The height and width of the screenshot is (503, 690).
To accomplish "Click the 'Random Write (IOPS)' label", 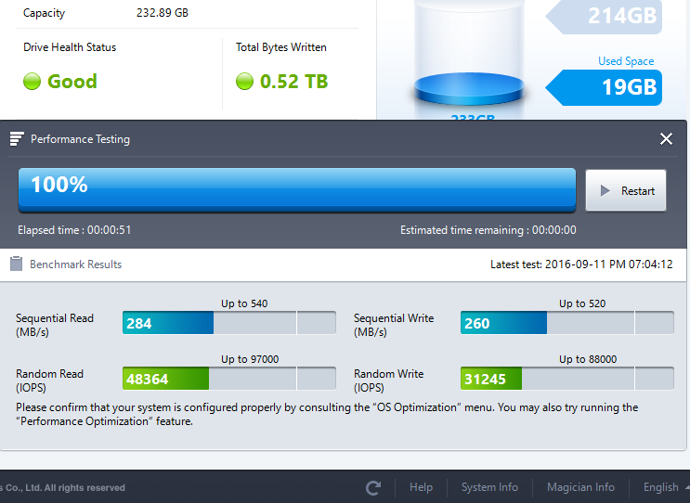I will pos(388,380).
